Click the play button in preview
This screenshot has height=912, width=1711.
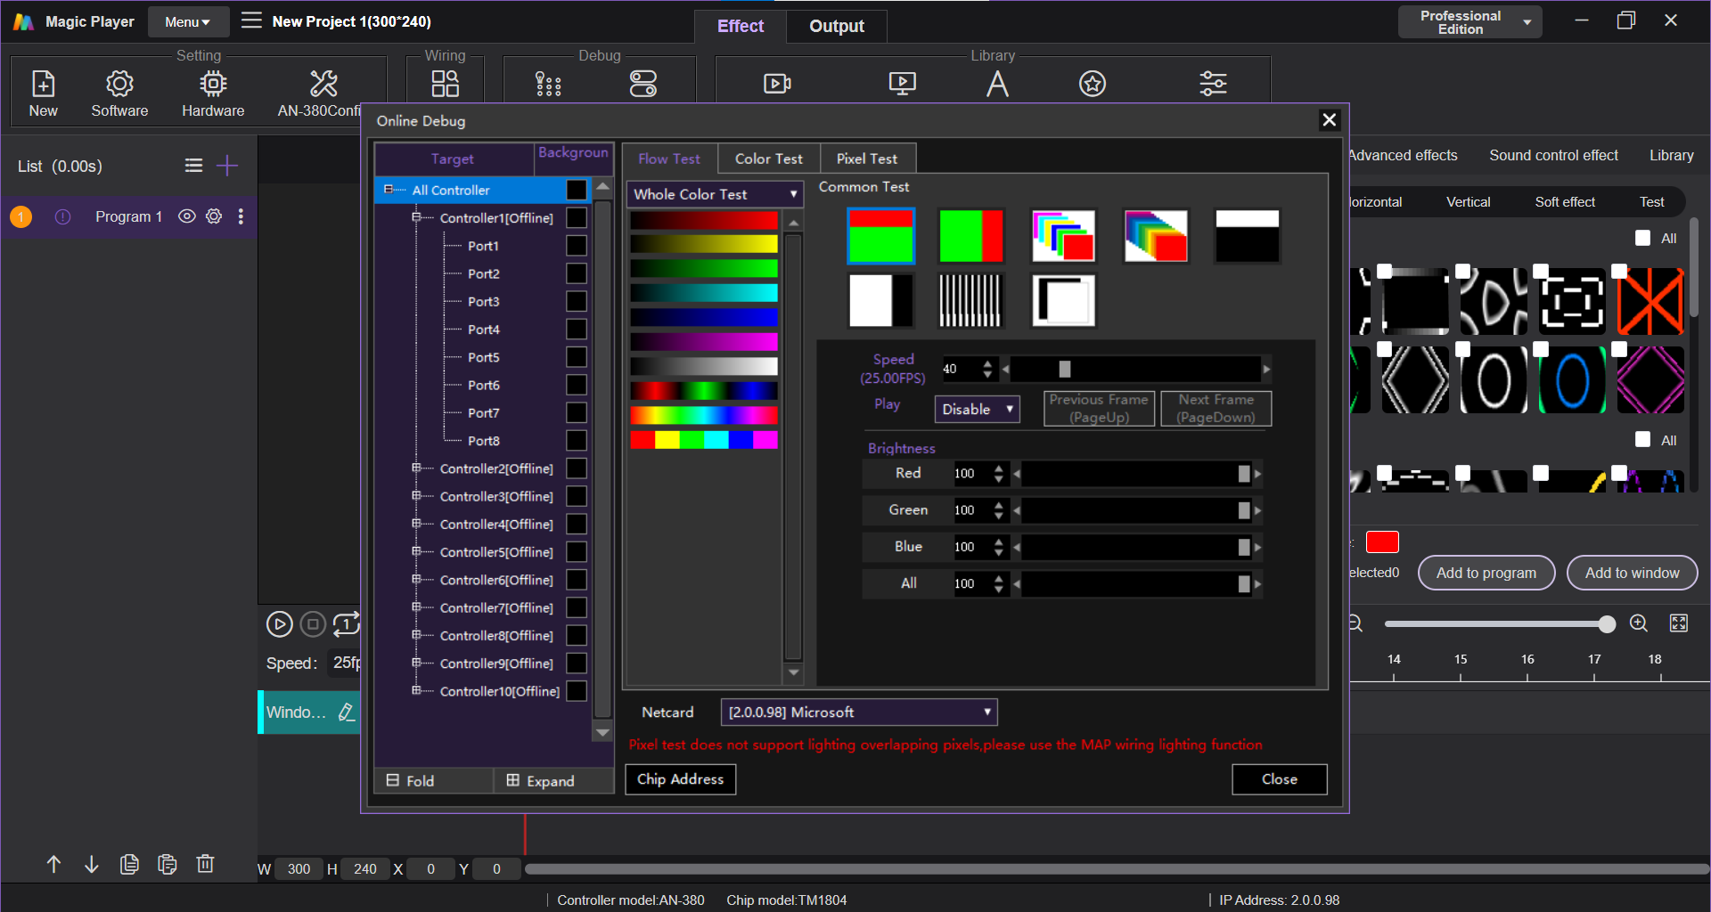click(279, 624)
